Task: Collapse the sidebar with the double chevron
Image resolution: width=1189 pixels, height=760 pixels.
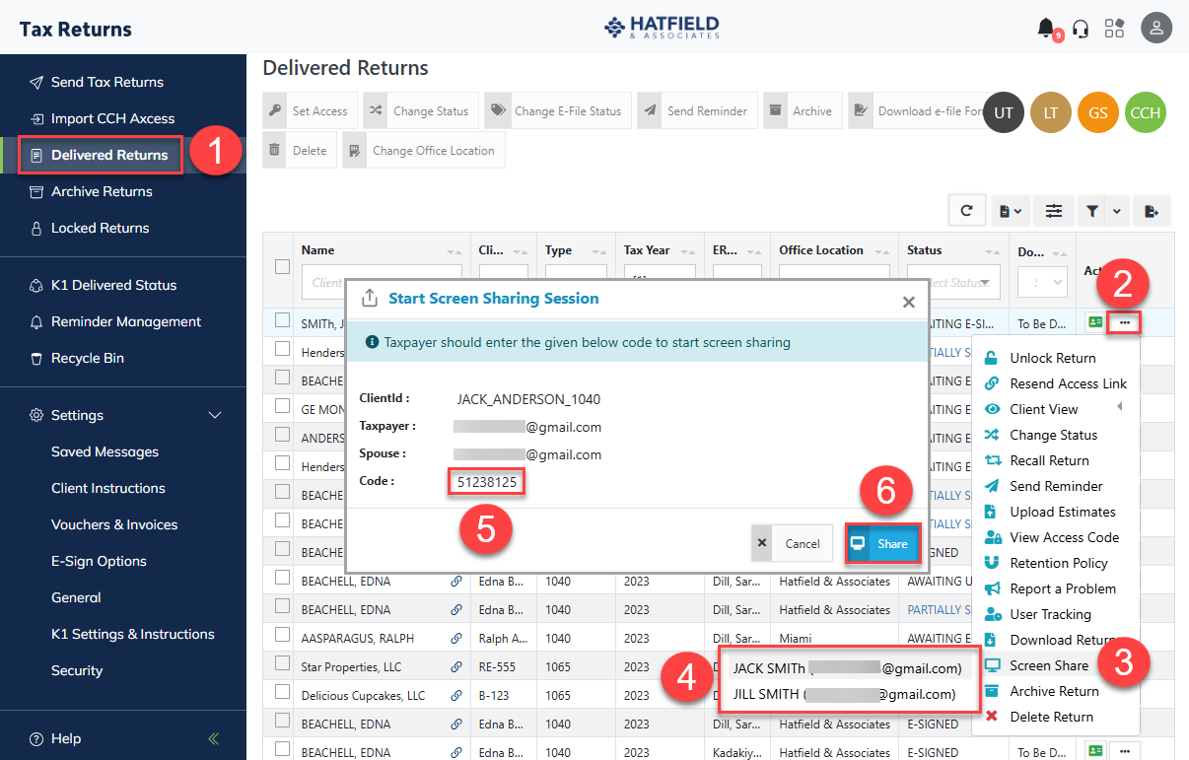Action: pos(214,738)
